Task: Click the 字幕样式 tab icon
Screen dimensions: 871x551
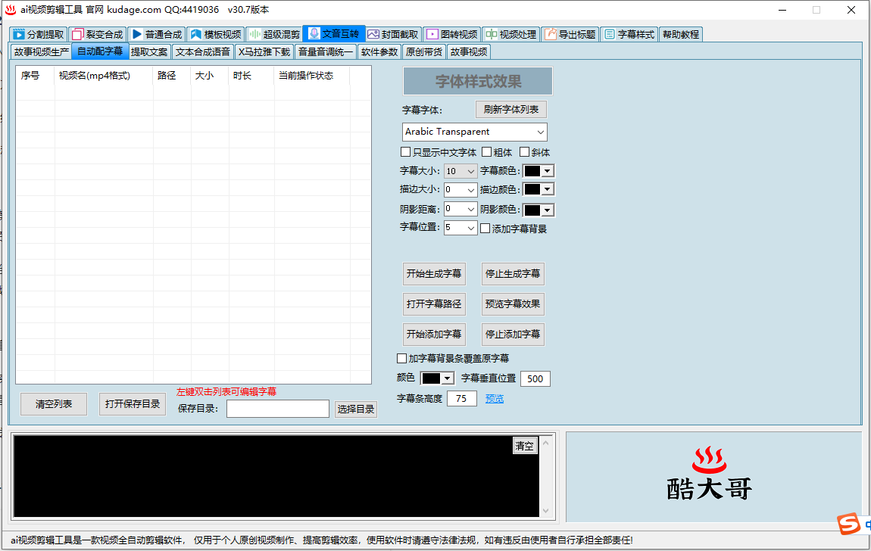Action: pos(610,34)
